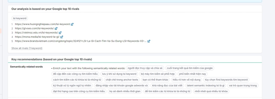This screenshot has width=275, height=99.
Task: Select the 'lsi keyword' tag chip
Action: click(20, 18)
